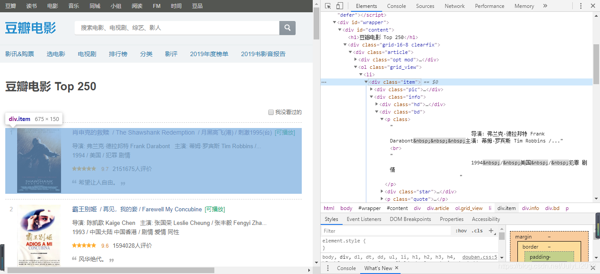Expand the p class quote node
600x274 pixels.
coord(382,199)
